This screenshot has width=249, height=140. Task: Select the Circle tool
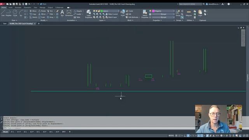pos(15,13)
